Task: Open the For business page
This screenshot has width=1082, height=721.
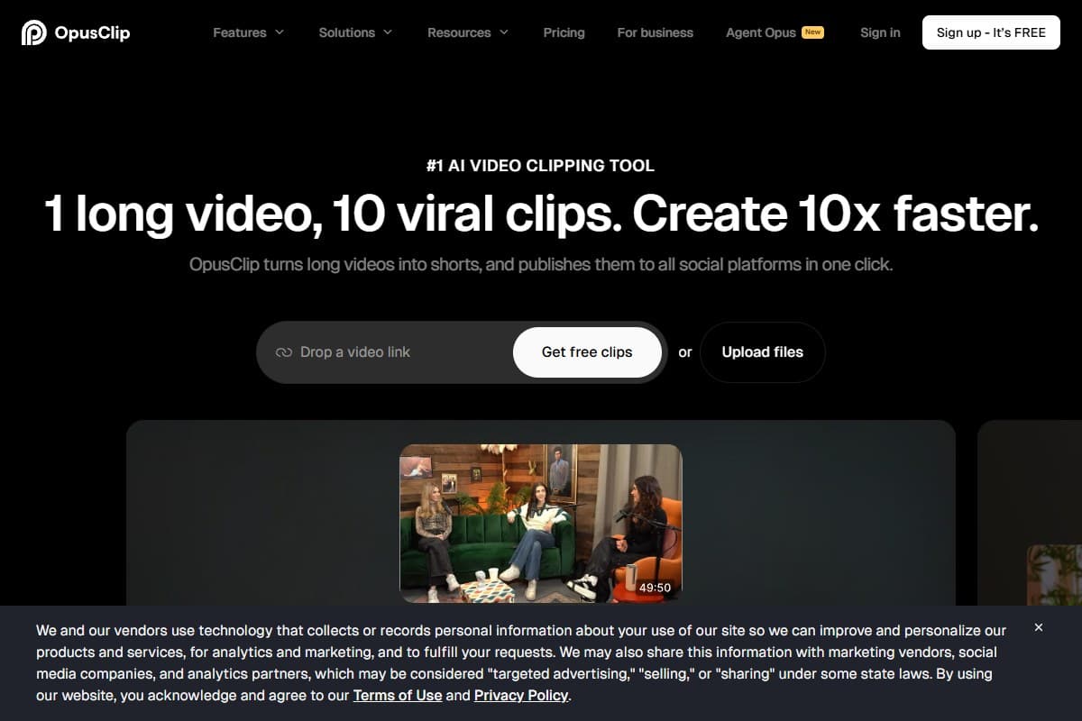Action: coord(656,32)
